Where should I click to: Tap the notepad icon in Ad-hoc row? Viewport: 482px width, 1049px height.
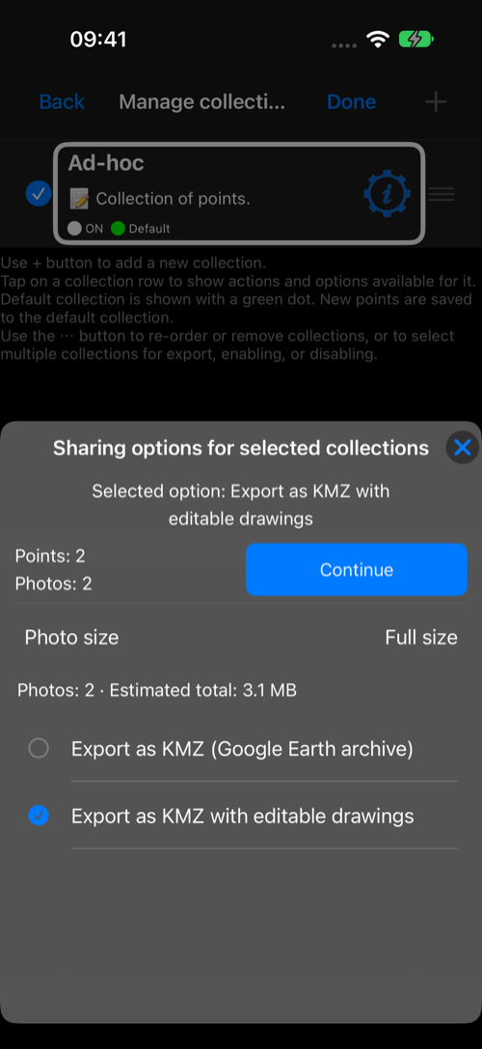[x=79, y=198]
